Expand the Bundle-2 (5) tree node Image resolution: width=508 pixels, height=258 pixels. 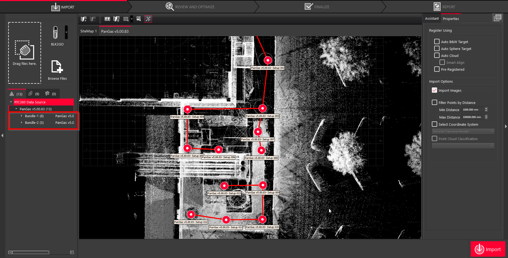22,122
